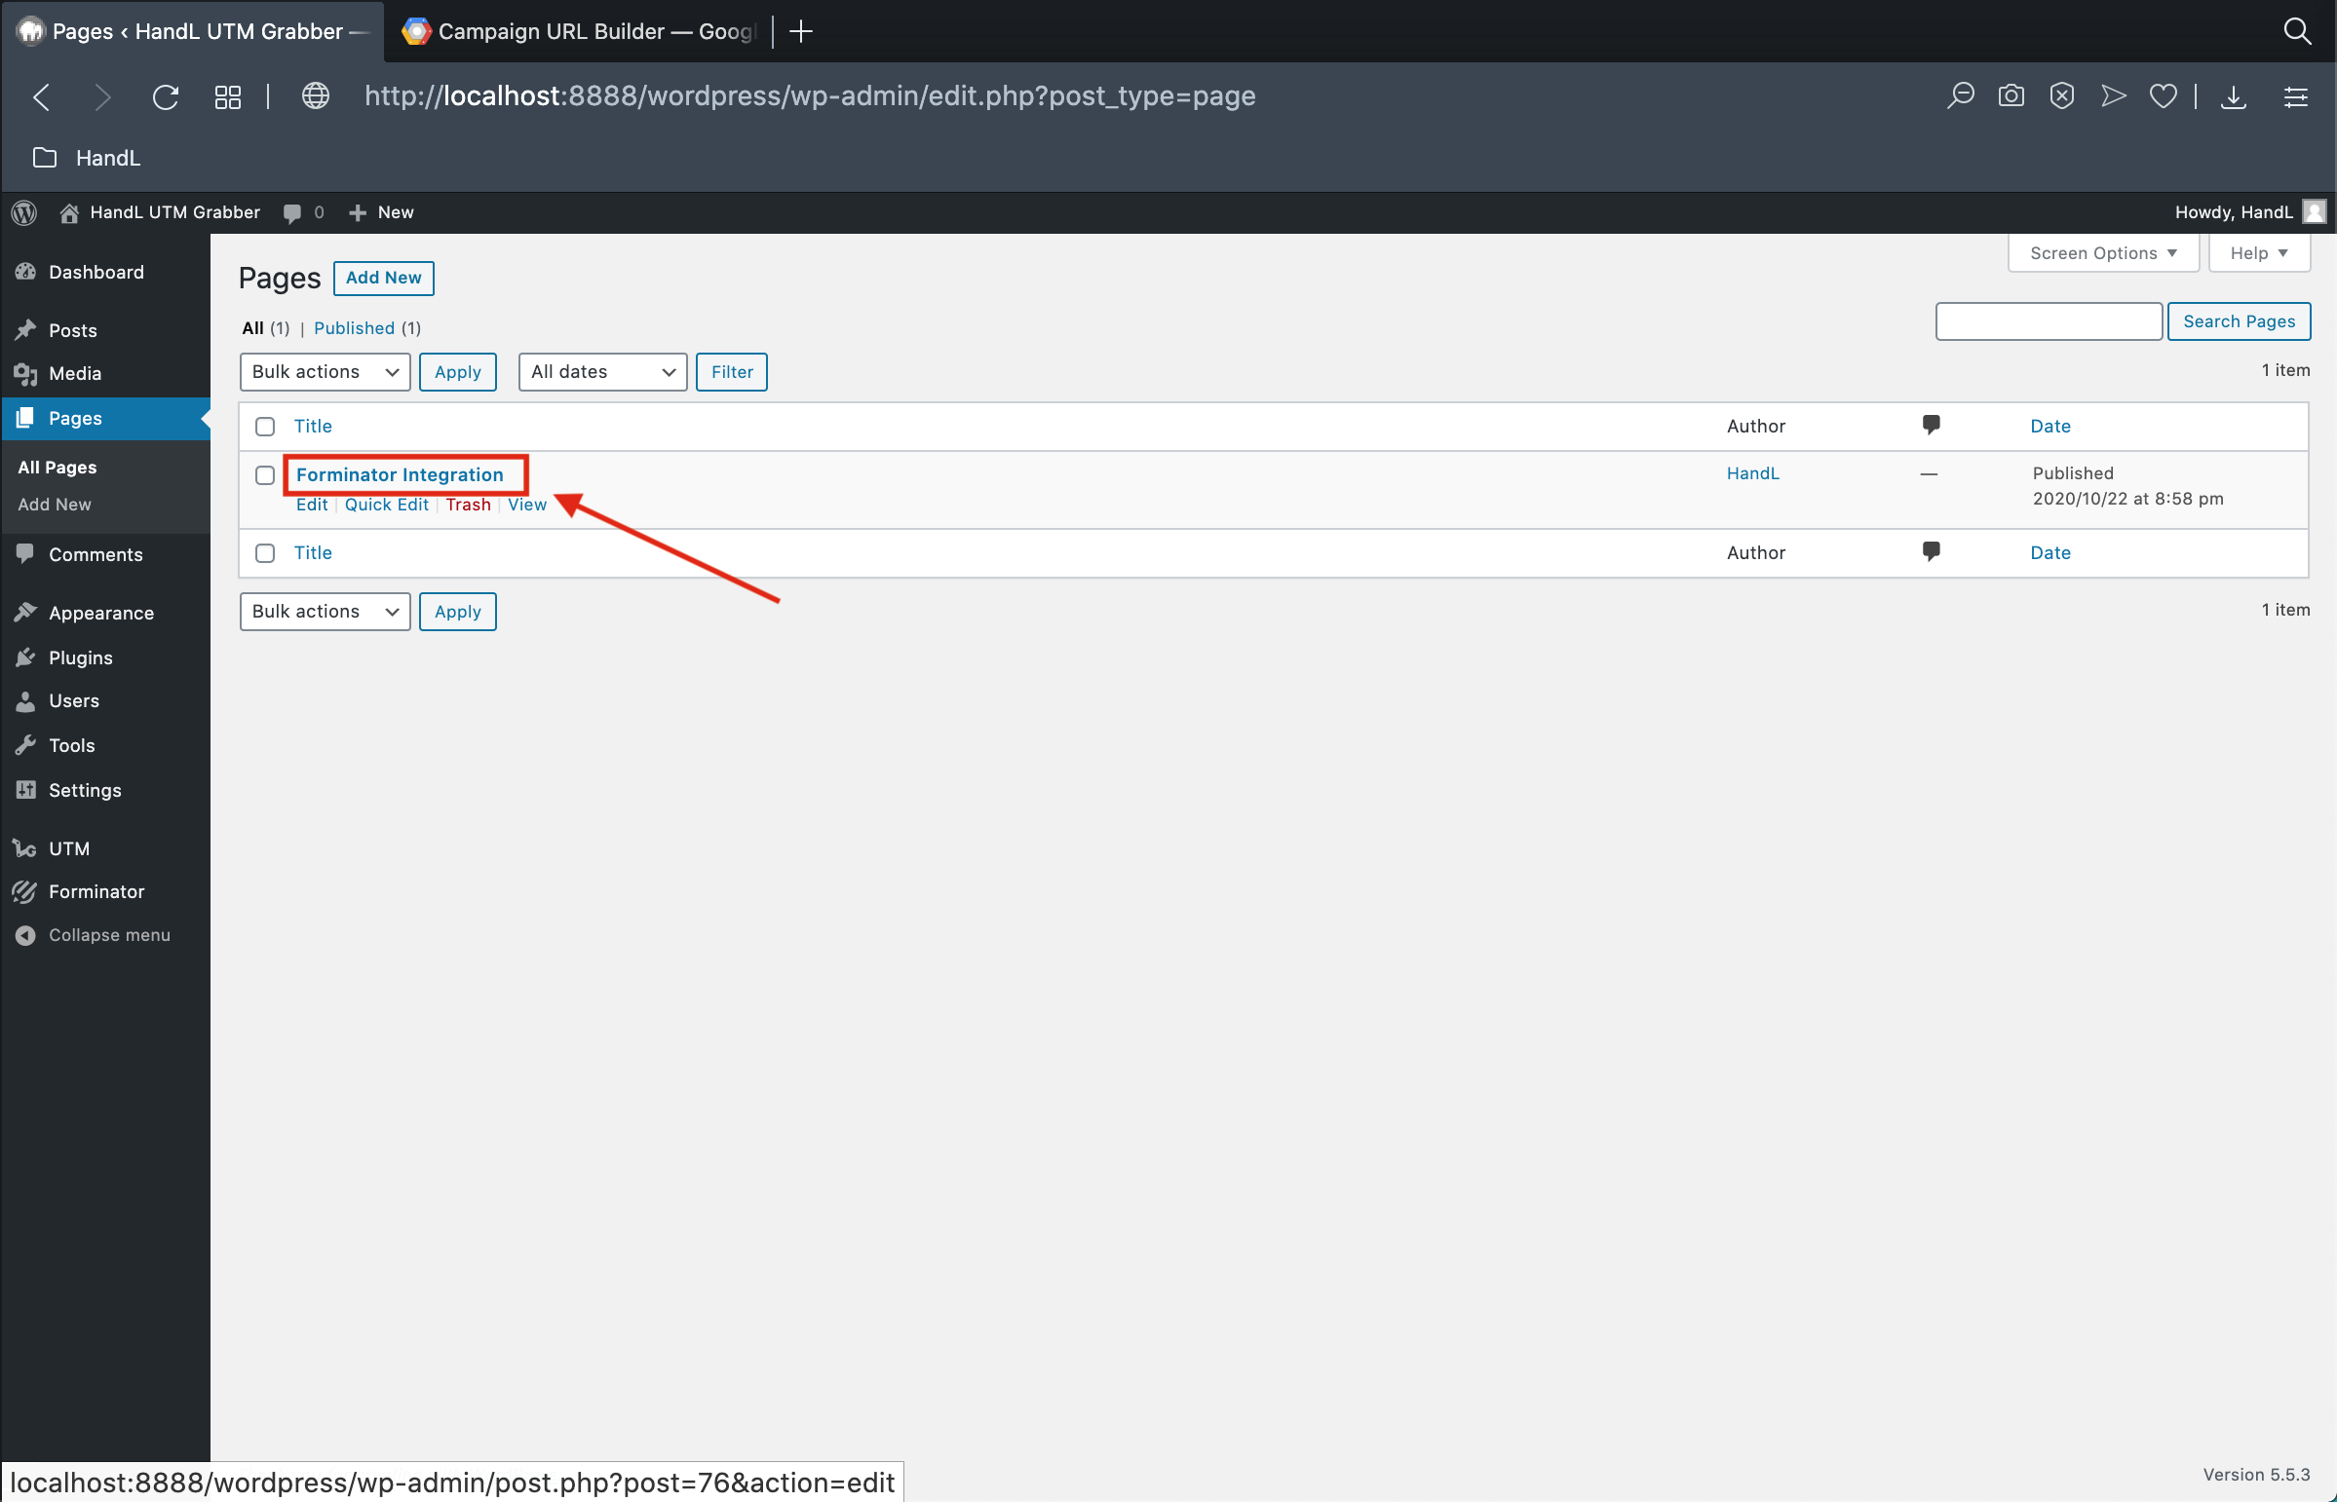Click the Edit link for Forminator Integration
Screen dimensions: 2337x1502
tap(312, 504)
